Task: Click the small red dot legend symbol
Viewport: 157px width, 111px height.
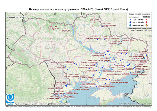Action: pyautogui.click(x=146, y=20)
